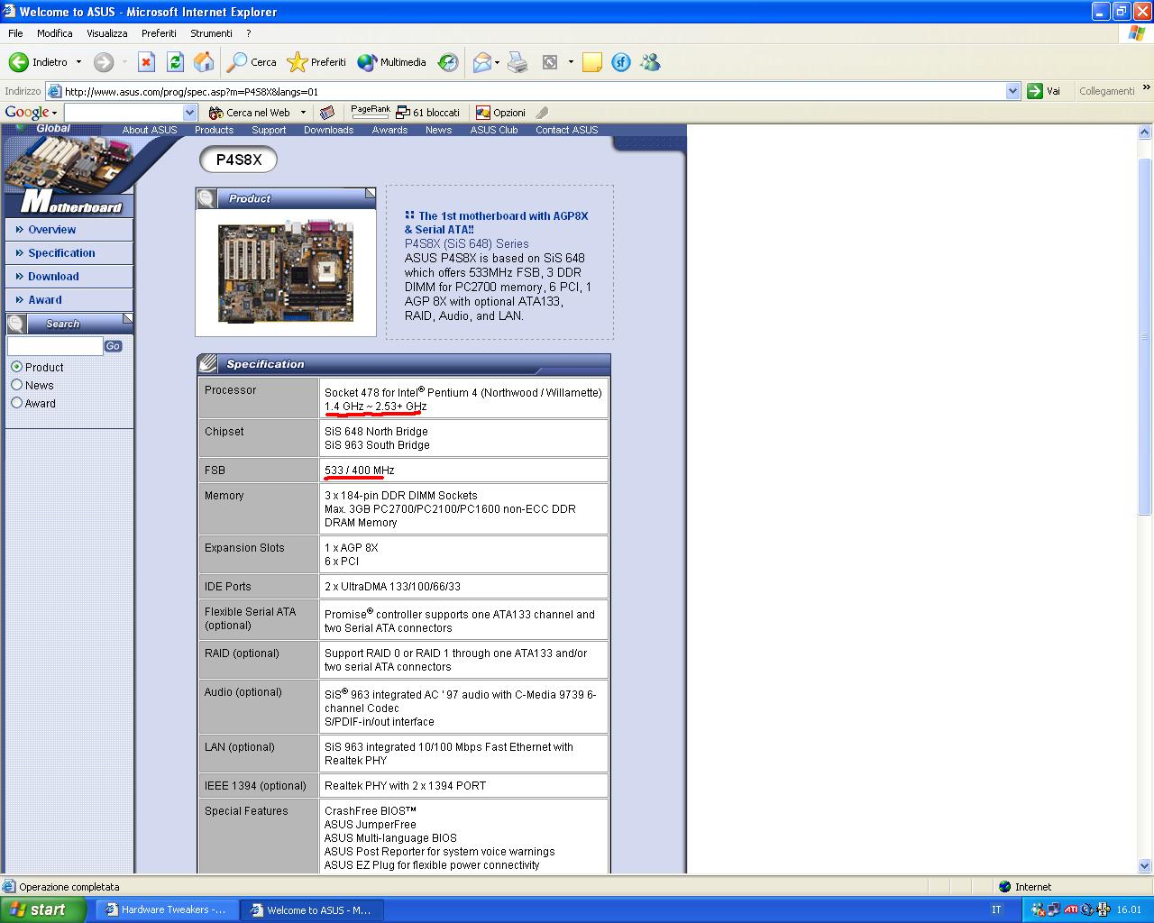
Task: Click vertical scrollbar down arrow
Action: [x=1145, y=867]
